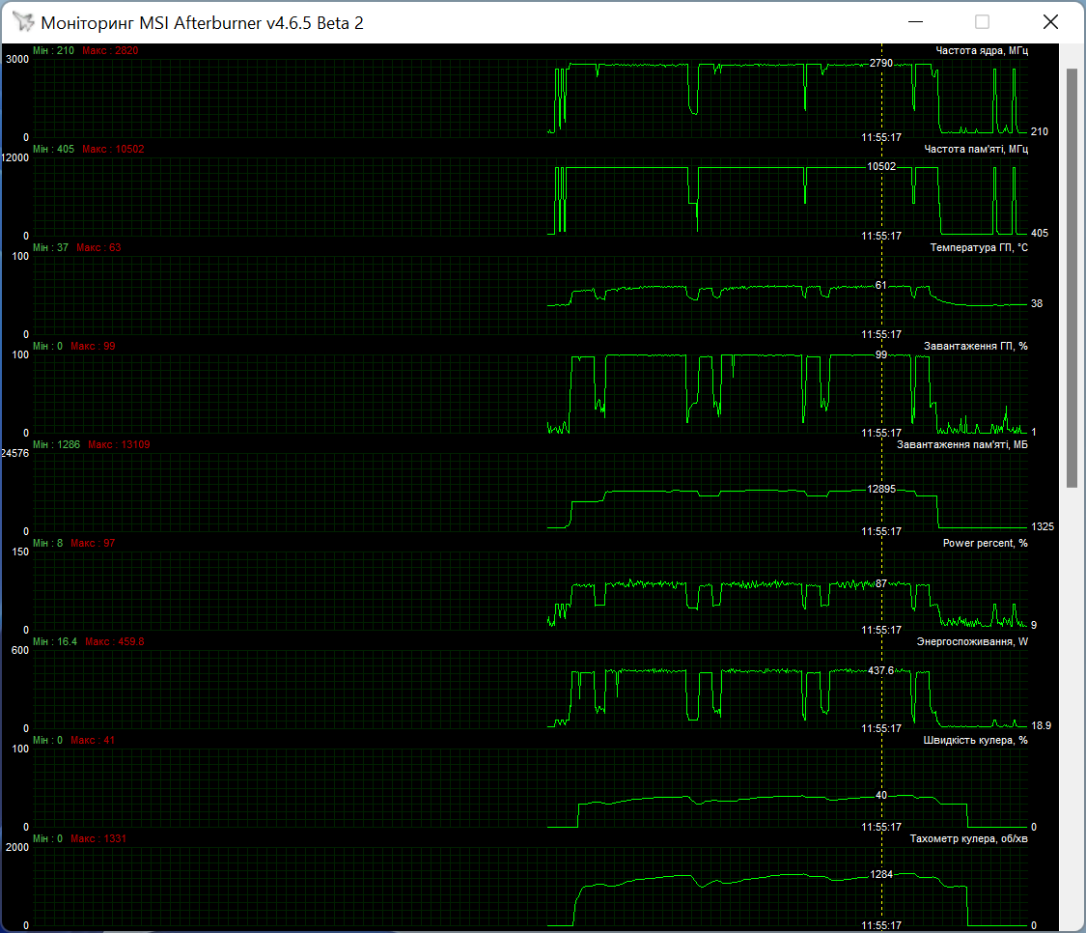Click the 'Макс : 1331' tachometer label
The width and height of the screenshot is (1086, 933).
click(x=98, y=838)
